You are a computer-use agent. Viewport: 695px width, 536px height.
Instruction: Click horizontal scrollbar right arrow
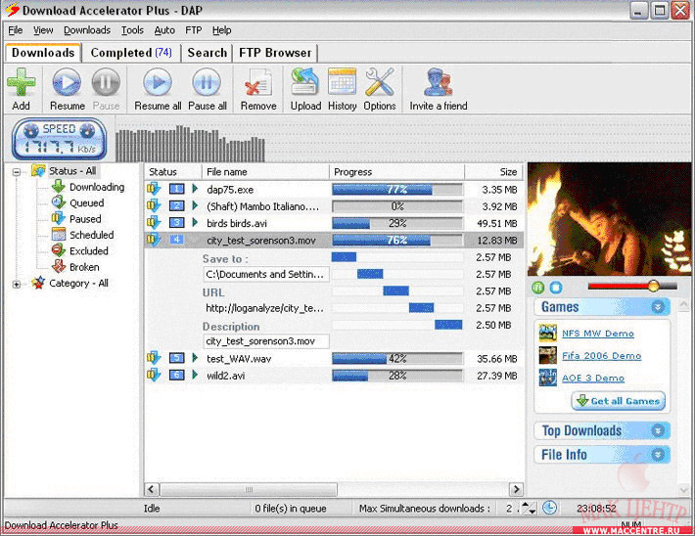(x=516, y=489)
